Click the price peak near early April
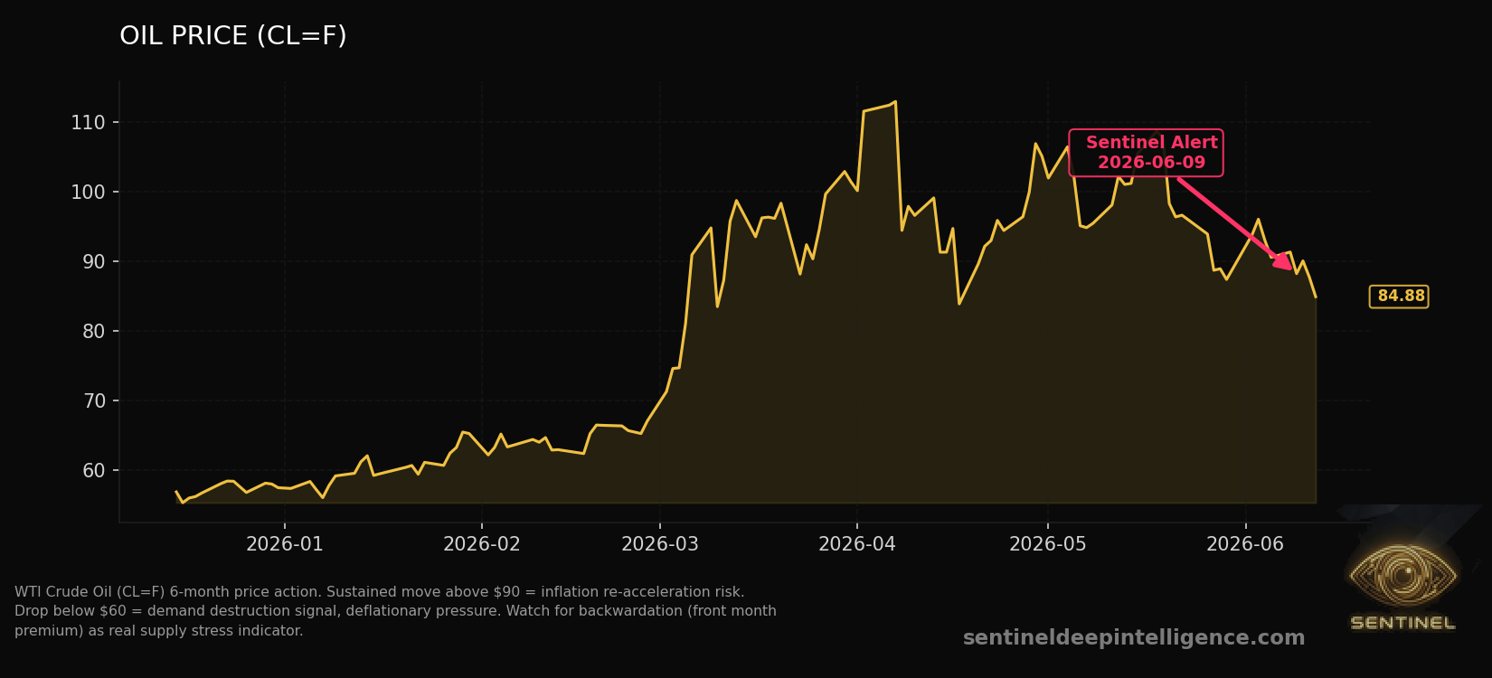1492x678 pixels. (x=894, y=101)
